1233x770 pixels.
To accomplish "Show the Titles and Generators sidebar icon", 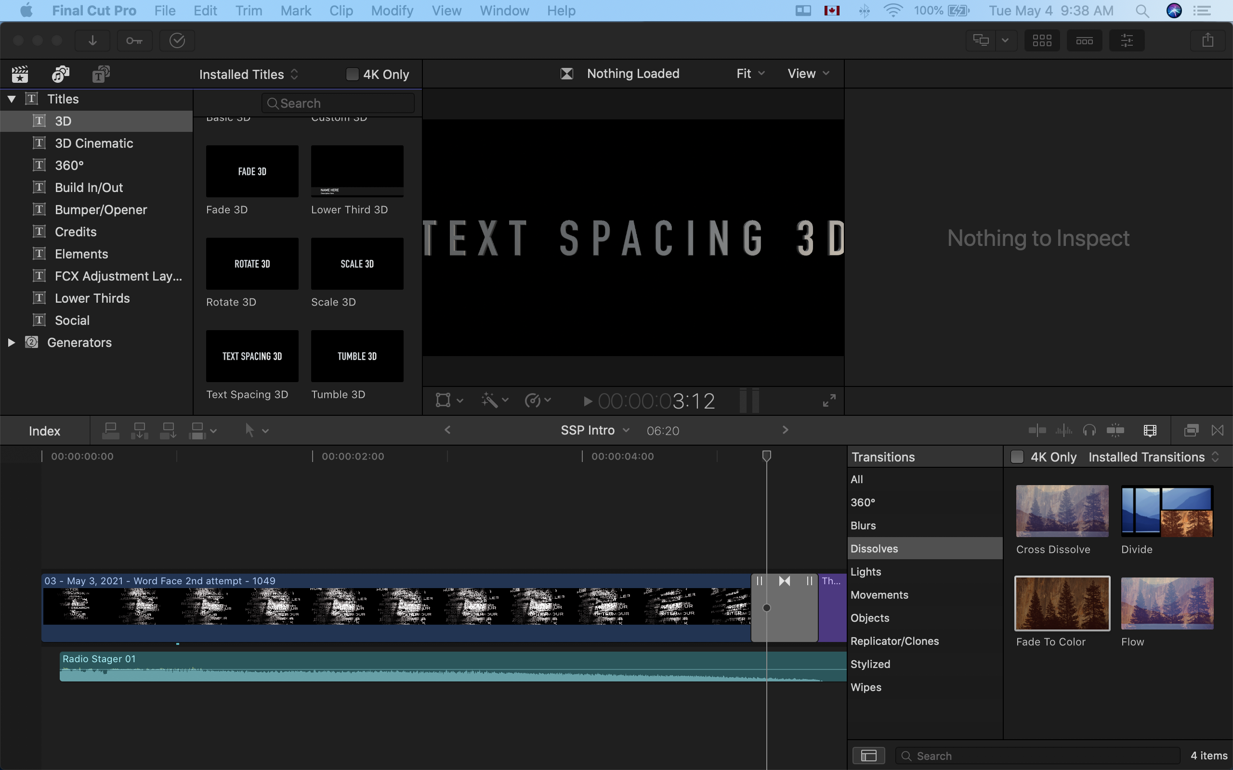I will pyautogui.click(x=101, y=74).
